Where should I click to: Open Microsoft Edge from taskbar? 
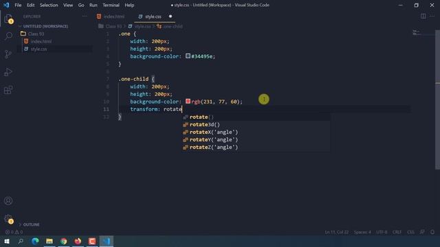[x=35, y=241]
